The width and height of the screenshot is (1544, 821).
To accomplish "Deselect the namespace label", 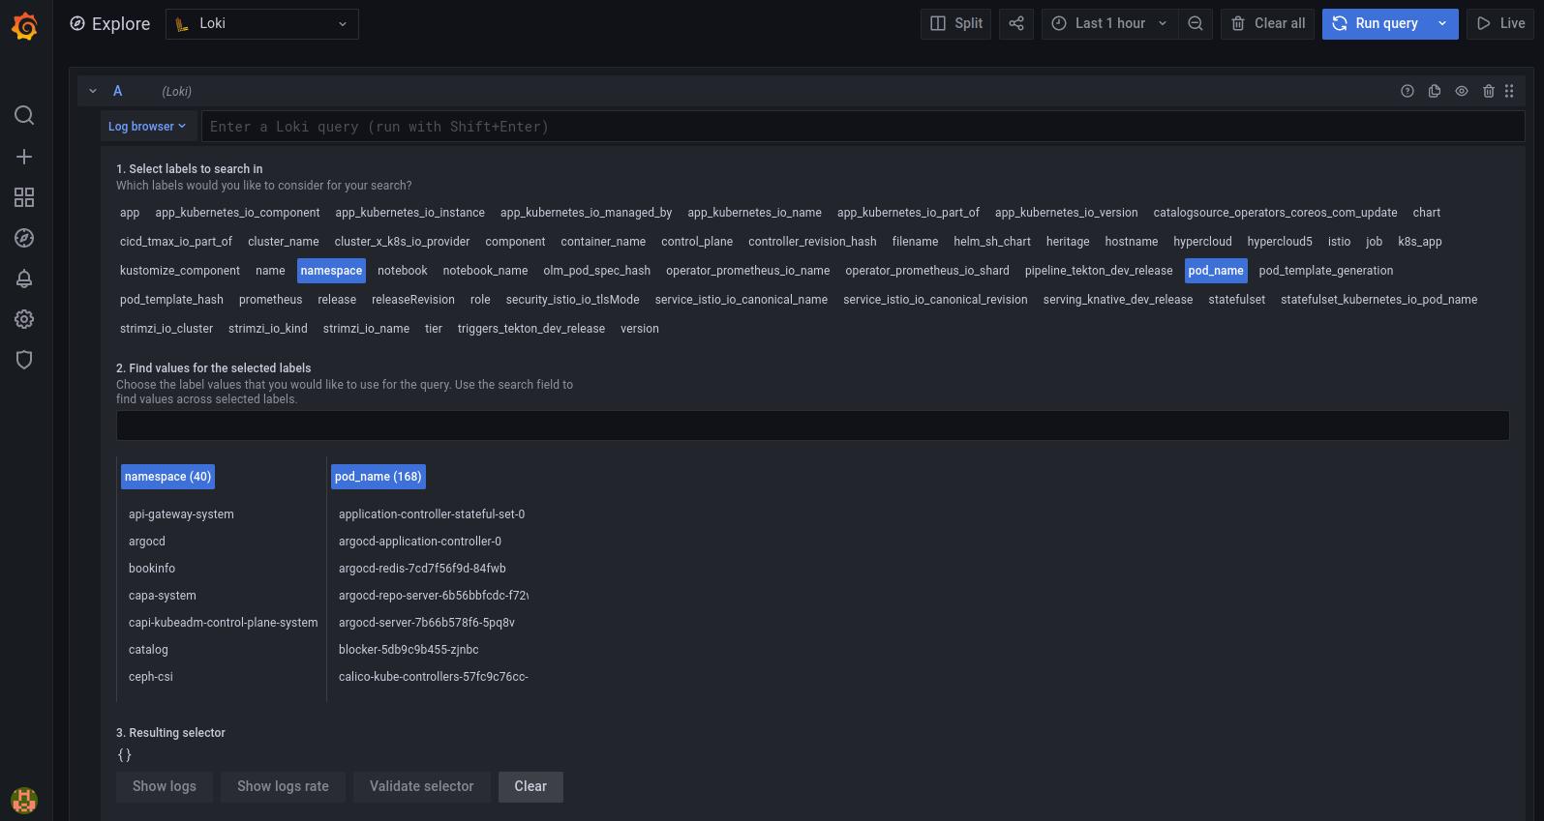I will [331, 271].
